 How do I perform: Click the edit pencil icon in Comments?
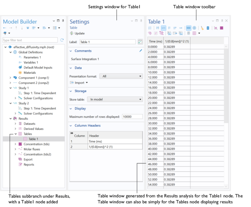pyautogui.click(x=141, y=51)
